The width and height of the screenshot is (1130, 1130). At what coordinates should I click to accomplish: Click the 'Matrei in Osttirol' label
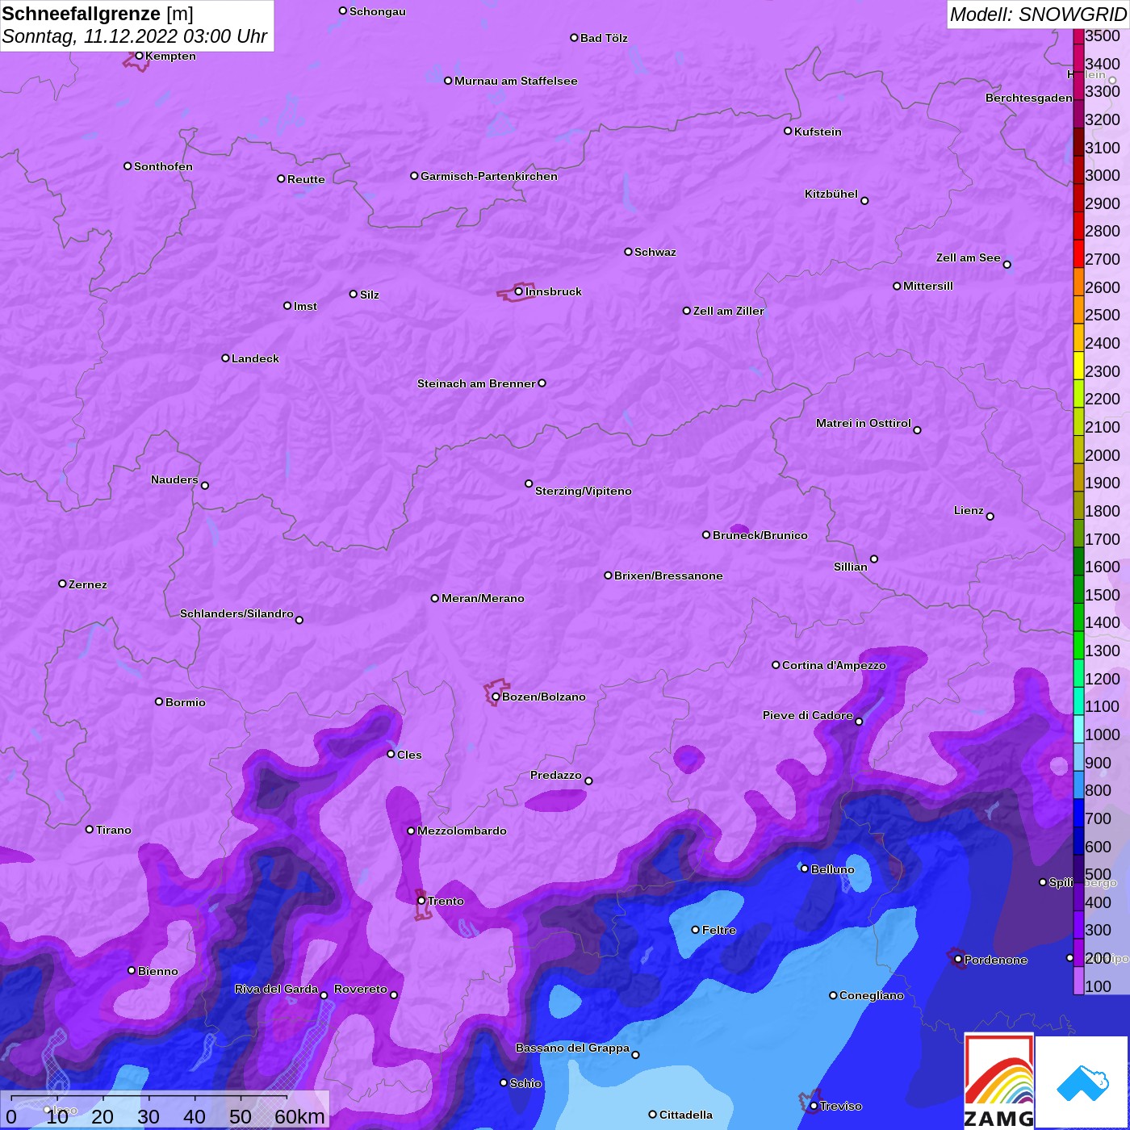[864, 423]
